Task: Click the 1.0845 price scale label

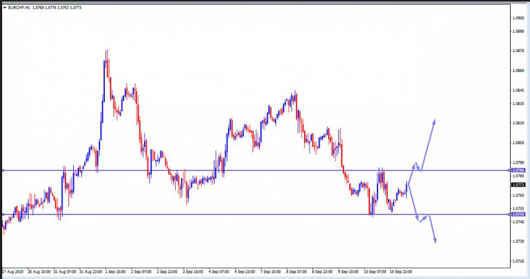Action: [x=519, y=90]
